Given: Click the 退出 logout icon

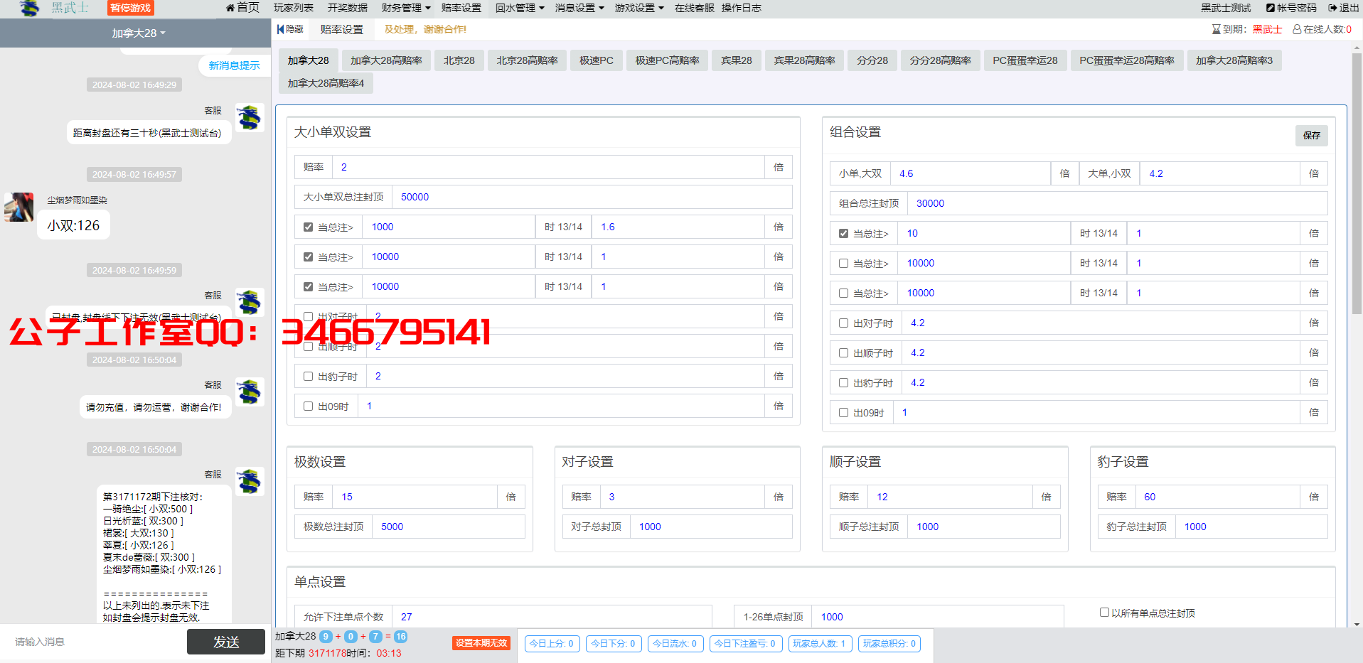Looking at the screenshot, I should click(1332, 8).
